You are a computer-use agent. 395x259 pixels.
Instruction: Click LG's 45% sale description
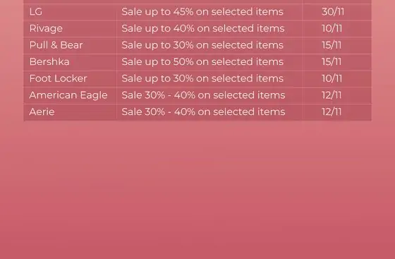[x=202, y=12]
